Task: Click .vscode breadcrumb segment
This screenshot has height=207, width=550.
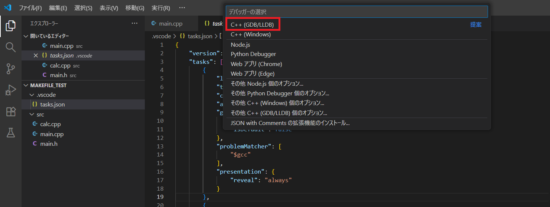Action: pyautogui.click(x=161, y=36)
